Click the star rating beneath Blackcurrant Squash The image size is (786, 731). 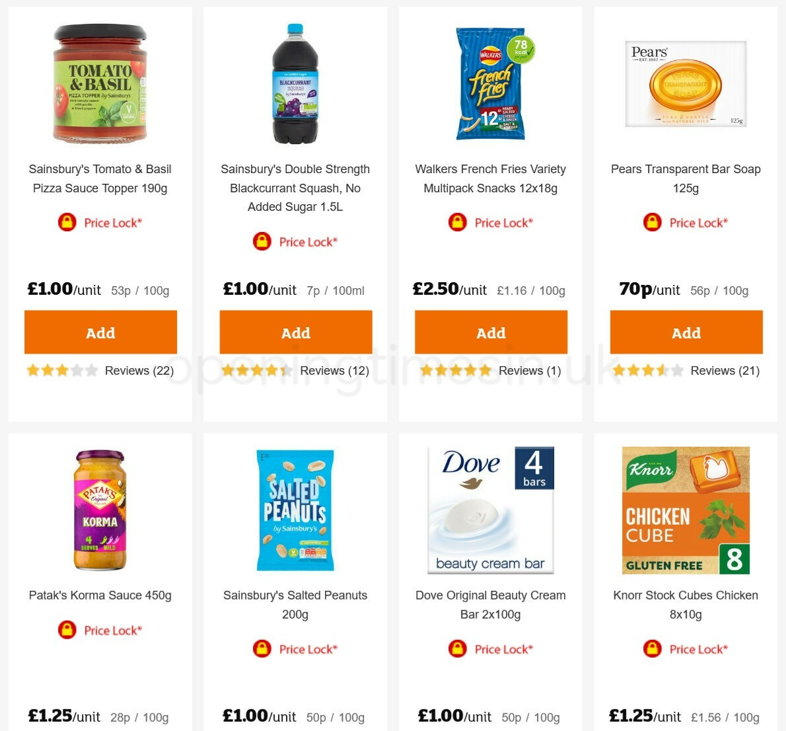point(256,370)
